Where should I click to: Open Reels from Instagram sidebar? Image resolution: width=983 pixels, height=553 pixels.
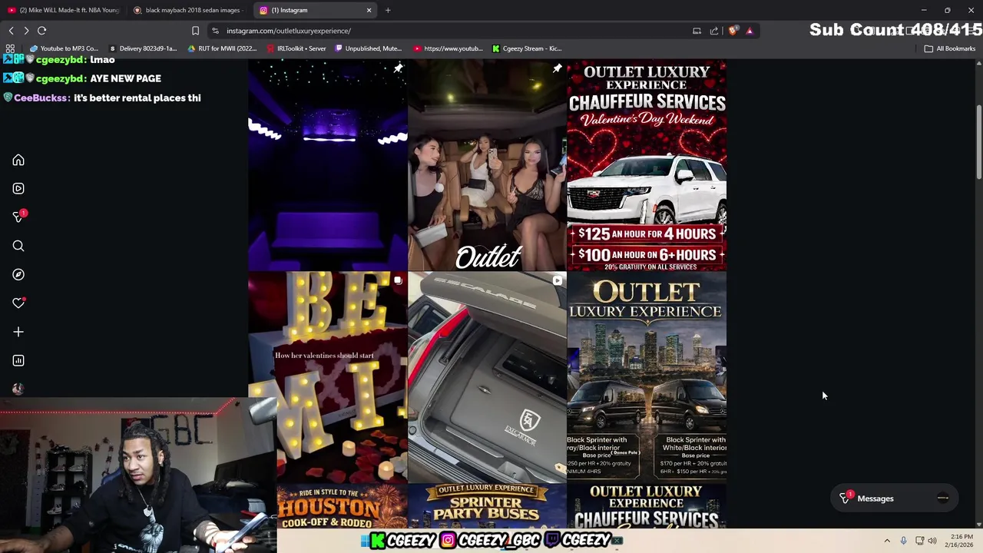18,188
